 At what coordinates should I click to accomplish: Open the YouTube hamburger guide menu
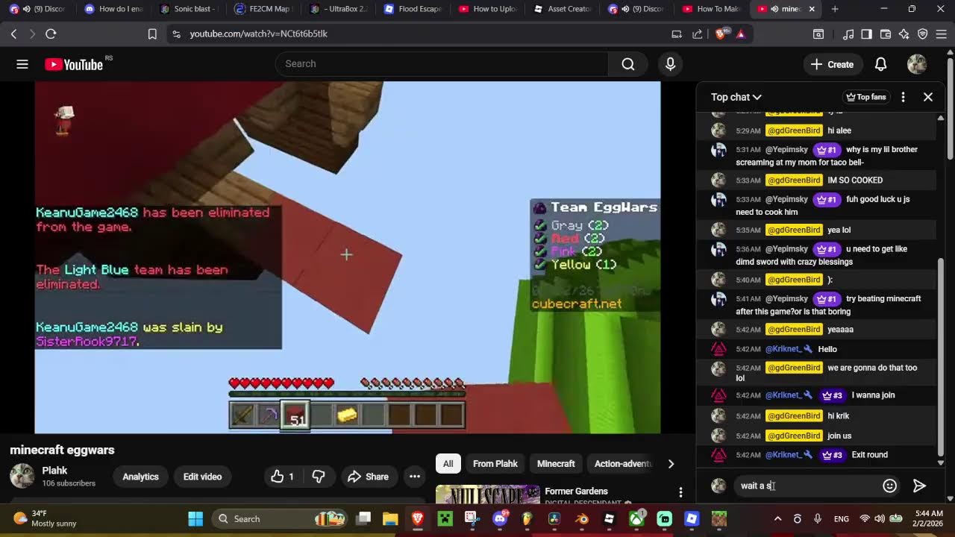[x=22, y=64]
